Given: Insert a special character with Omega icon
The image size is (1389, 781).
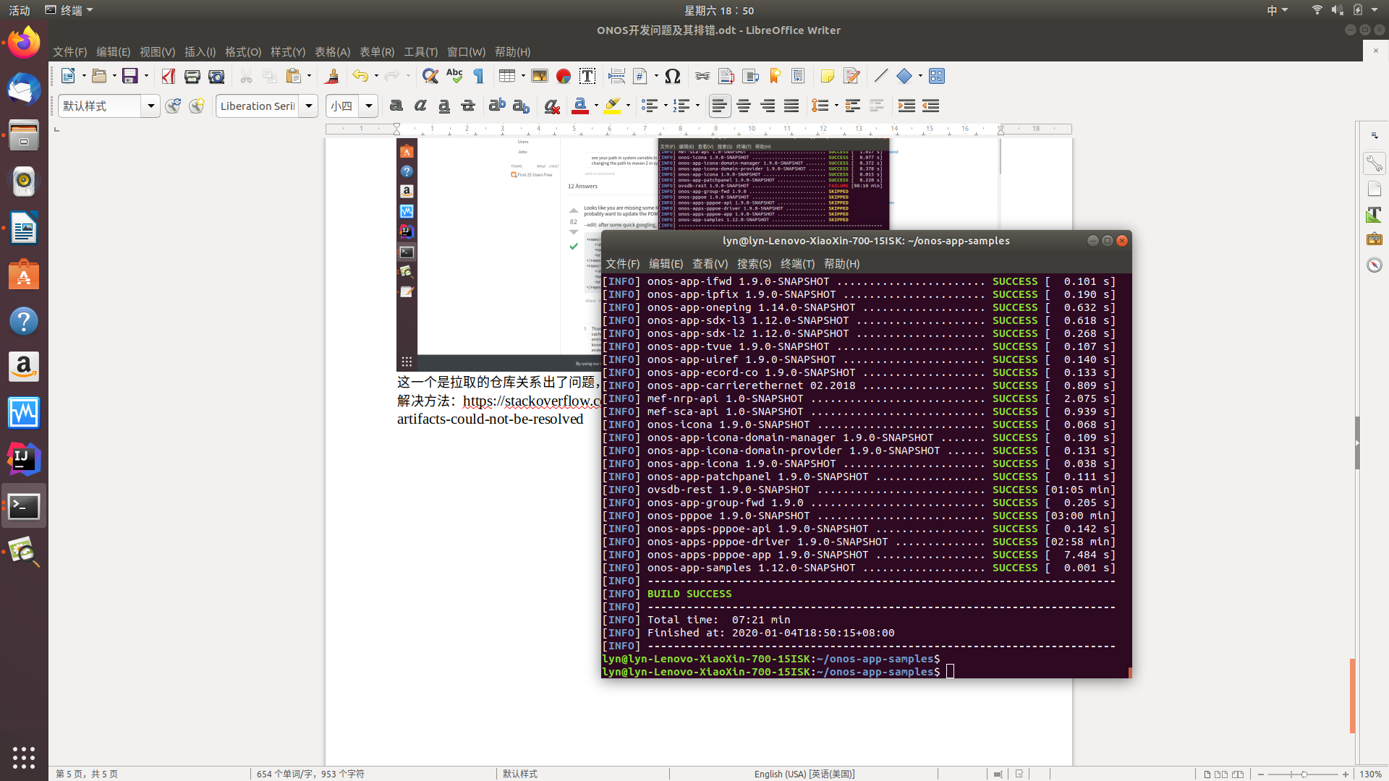Looking at the screenshot, I should (x=672, y=76).
